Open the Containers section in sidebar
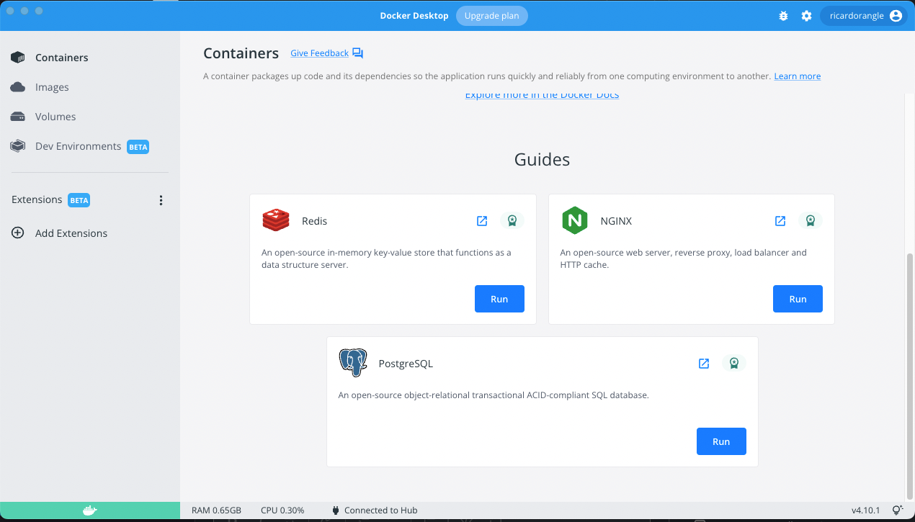 point(89,58)
